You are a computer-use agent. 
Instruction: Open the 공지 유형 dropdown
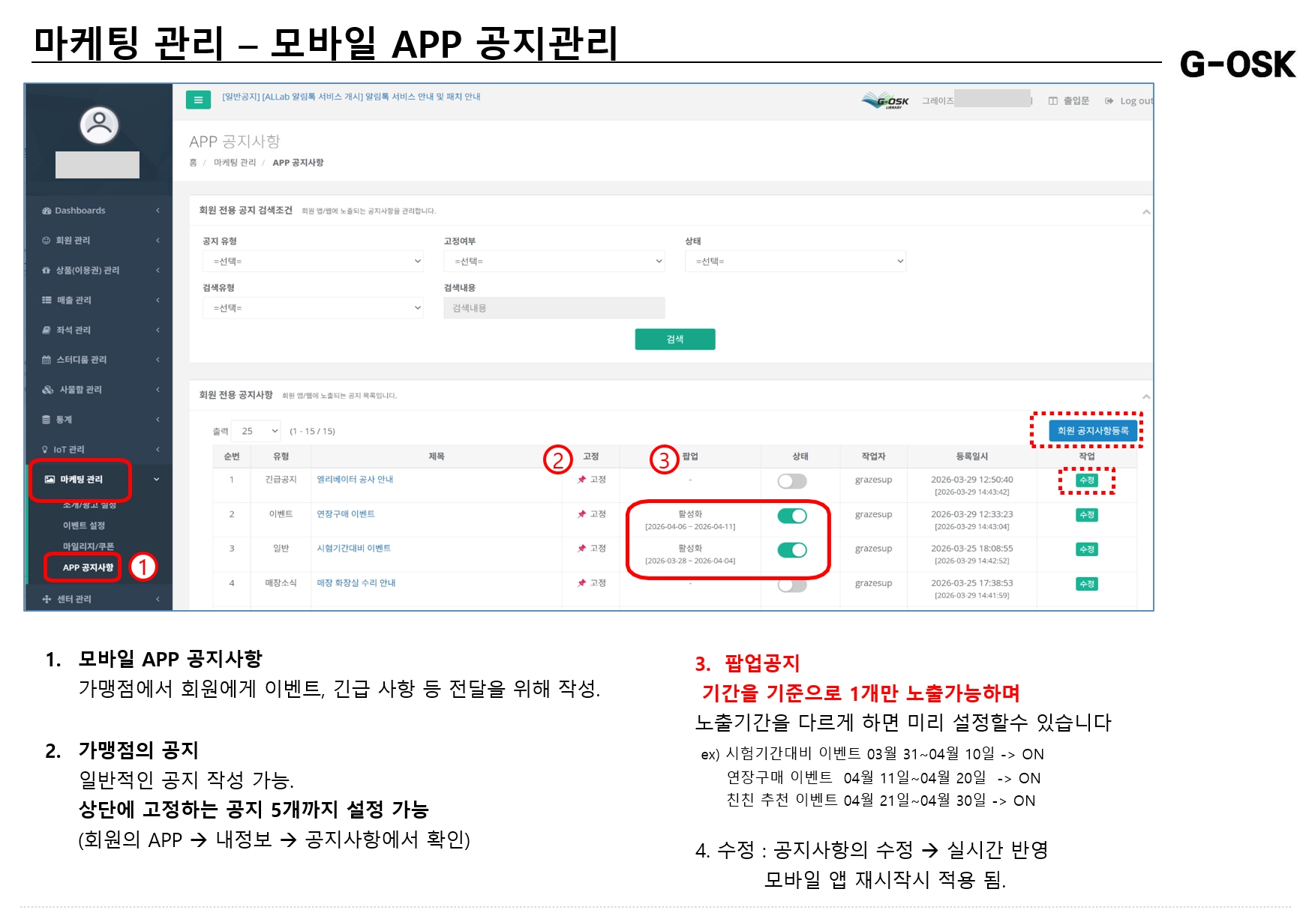(x=313, y=262)
